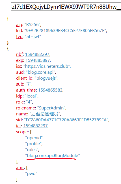Select the alg key label

[x=19, y=25]
